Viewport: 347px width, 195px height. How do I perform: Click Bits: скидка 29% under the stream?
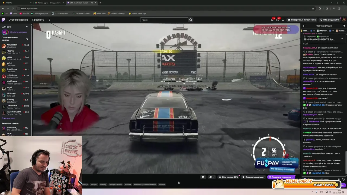click(x=228, y=177)
